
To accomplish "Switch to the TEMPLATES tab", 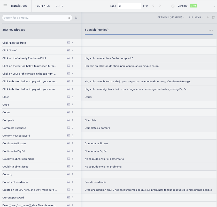I will (42, 6).
